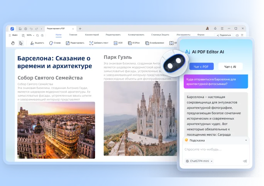This screenshot has width=264, height=186.
Task: Switch to the Home tab
Action: point(58,35)
